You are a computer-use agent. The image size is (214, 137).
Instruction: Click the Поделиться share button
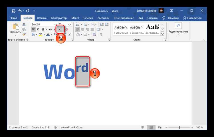192,18
